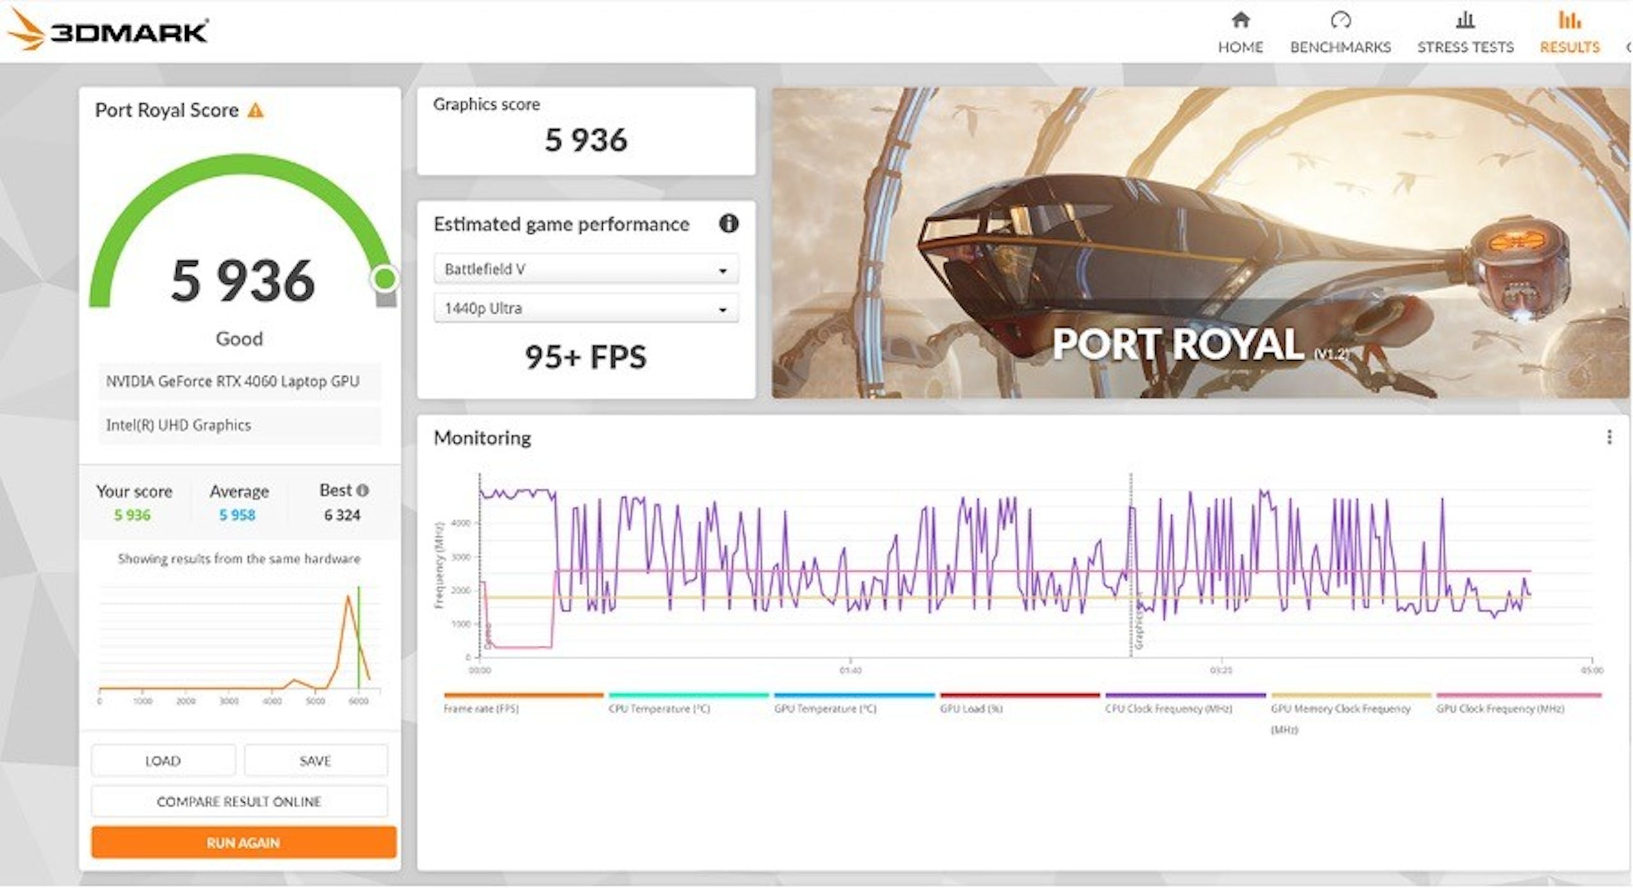Screen dimensions: 1633x888
Task: Click COMPARE RESULT ONLINE button
Action: [x=239, y=801]
